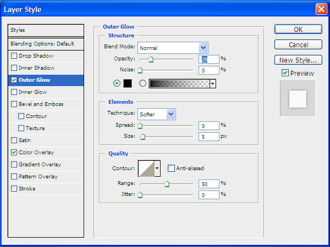Click the style preview thumbnail
The image size is (330, 247).
pyautogui.click(x=298, y=99)
